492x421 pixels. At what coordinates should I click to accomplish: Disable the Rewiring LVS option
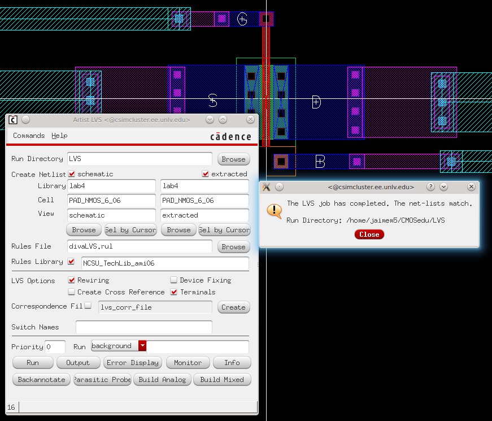[72, 280]
